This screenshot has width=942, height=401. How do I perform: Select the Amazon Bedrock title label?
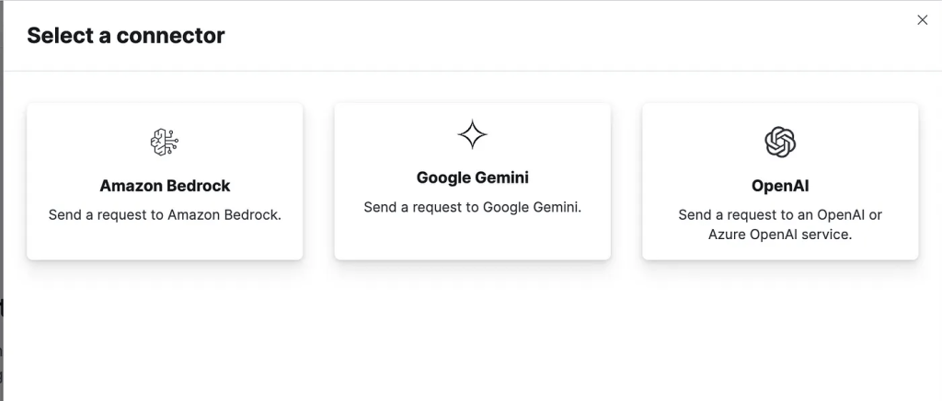pyautogui.click(x=165, y=186)
